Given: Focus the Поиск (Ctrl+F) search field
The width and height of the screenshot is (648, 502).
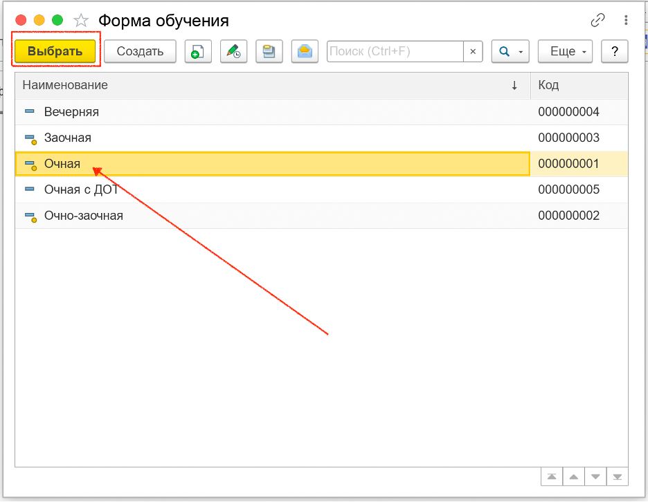Looking at the screenshot, I should [x=395, y=51].
